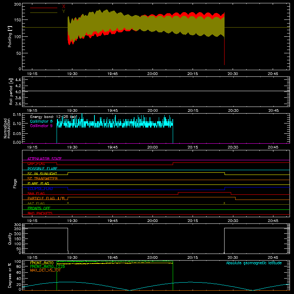Click the GAP_FLAG label
This screenshot has width=294, height=294.
[x=36, y=164]
